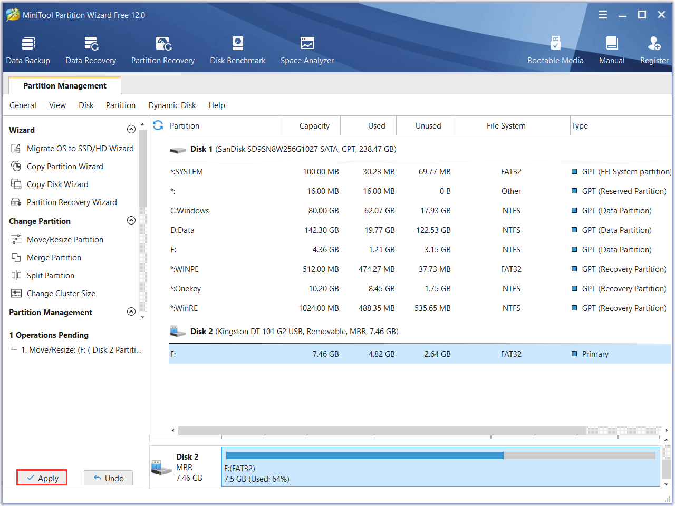Viewport: 675px width, 506px height.
Task: Open Partition Recovery
Action: pyautogui.click(x=163, y=51)
